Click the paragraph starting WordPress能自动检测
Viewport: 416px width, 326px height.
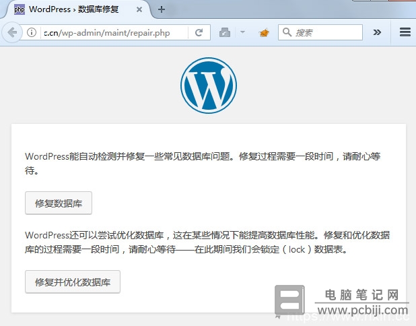point(203,163)
